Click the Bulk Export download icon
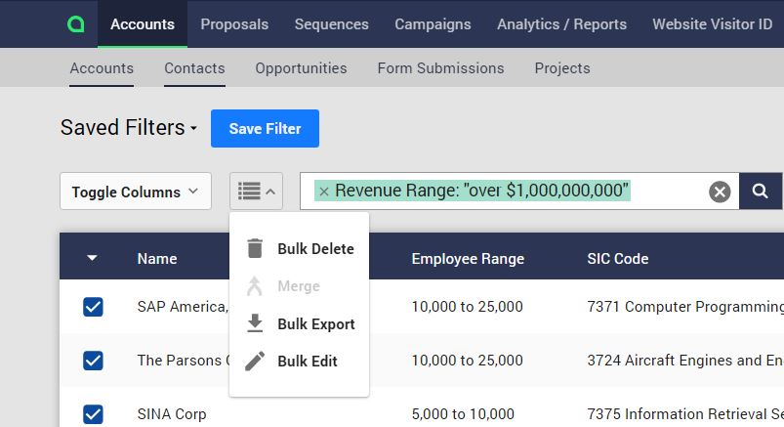 point(255,323)
